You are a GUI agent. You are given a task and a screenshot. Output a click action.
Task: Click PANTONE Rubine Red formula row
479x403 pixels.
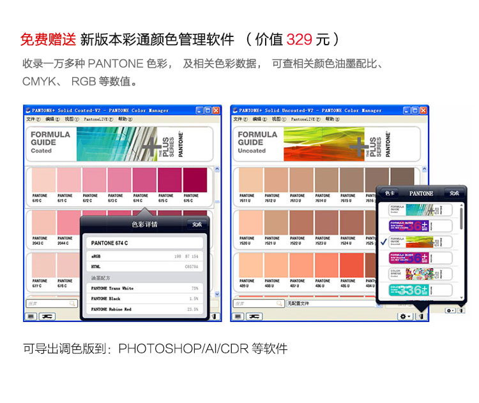144,309
